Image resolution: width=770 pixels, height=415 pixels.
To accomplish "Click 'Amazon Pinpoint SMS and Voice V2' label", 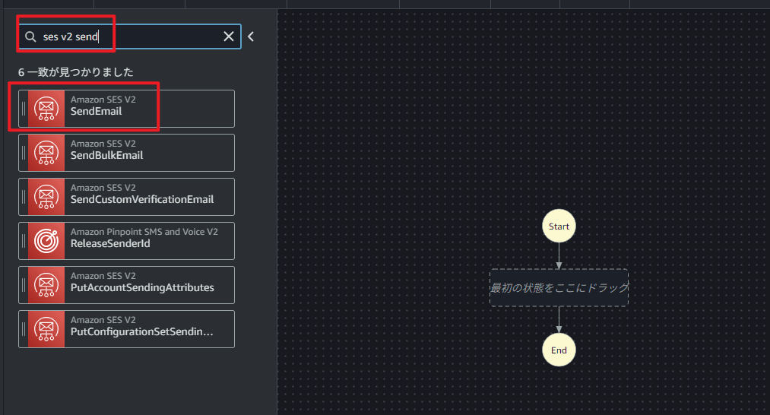I will click(x=144, y=232).
